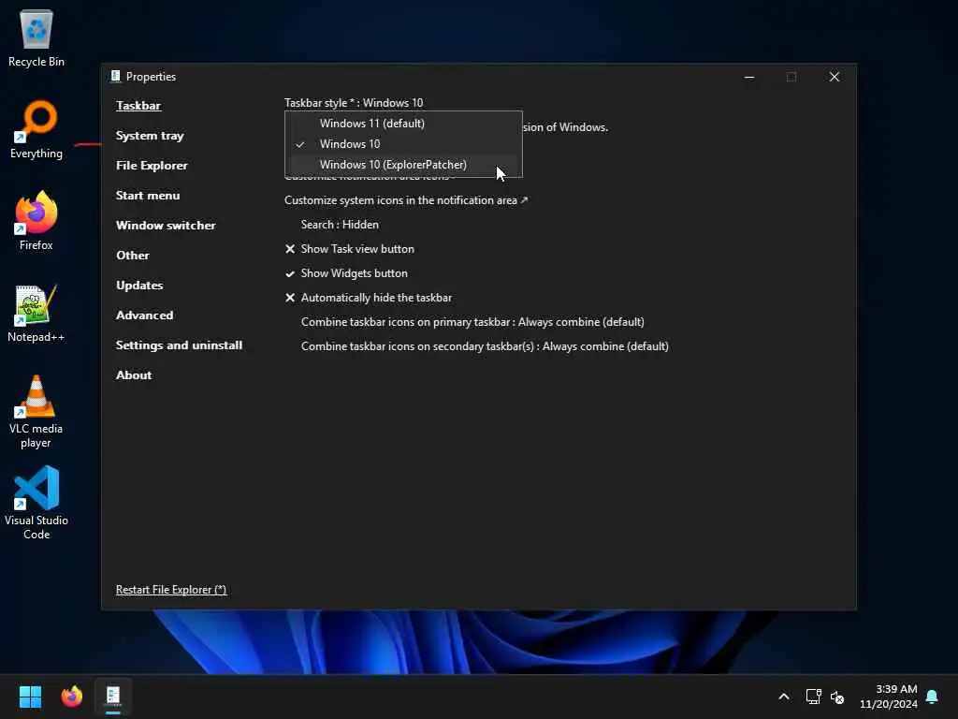Image resolution: width=958 pixels, height=719 pixels.
Task: Open the Updates section
Action: tap(139, 286)
